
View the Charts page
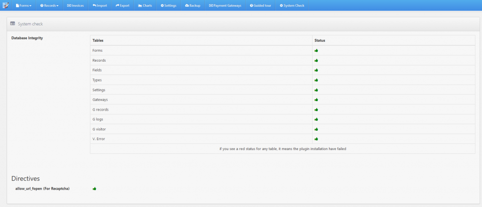145,6
